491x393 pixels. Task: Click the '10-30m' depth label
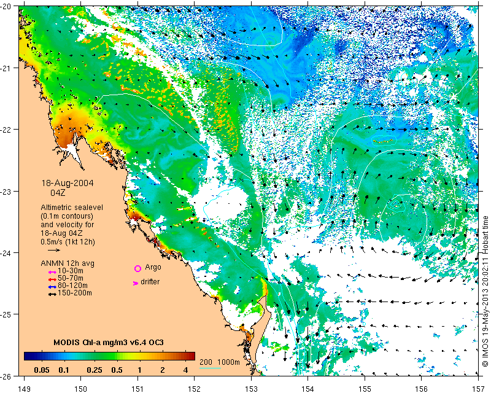tap(71, 271)
